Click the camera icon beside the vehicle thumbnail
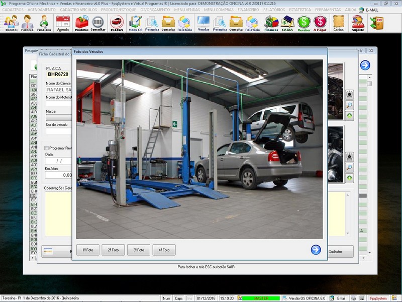Image resolution: width=402 pixels, height=302 pixels. pos(350,94)
